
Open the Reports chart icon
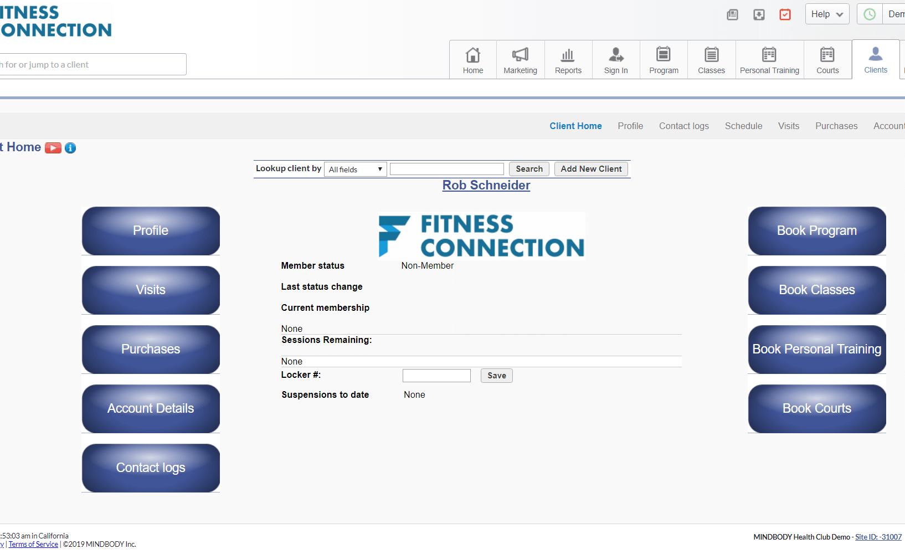coord(568,55)
